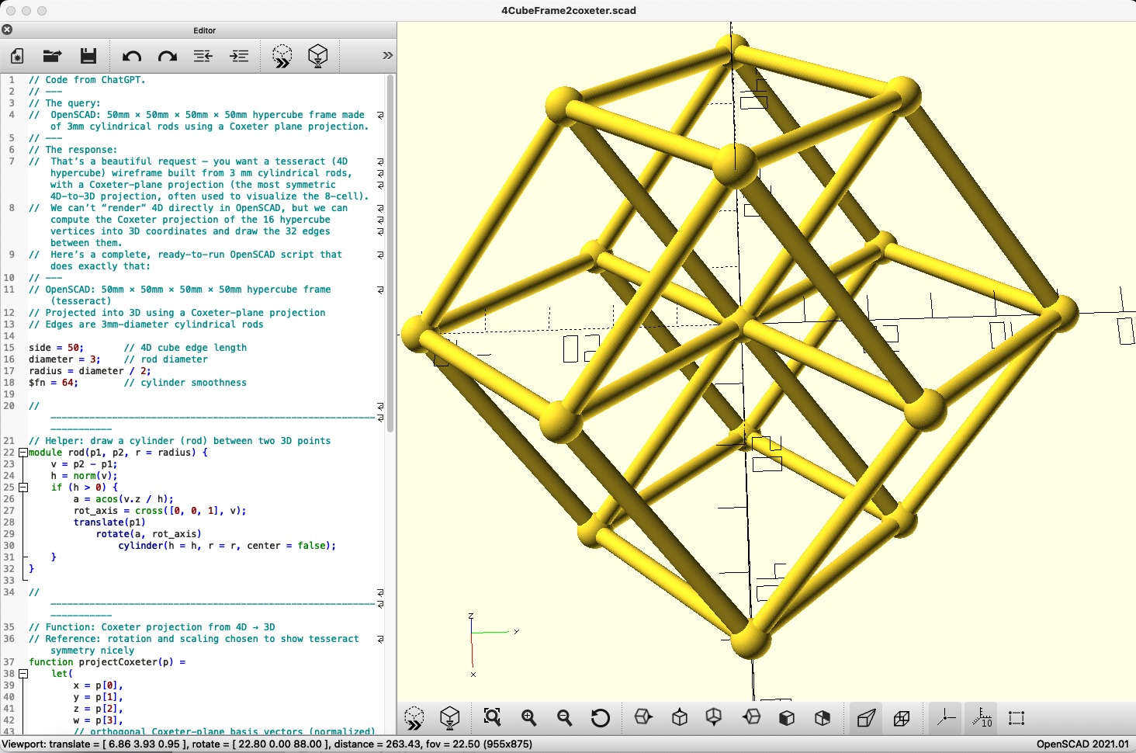Open a file with the folder icon
The height and width of the screenshot is (753, 1136).
pos(52,56)
